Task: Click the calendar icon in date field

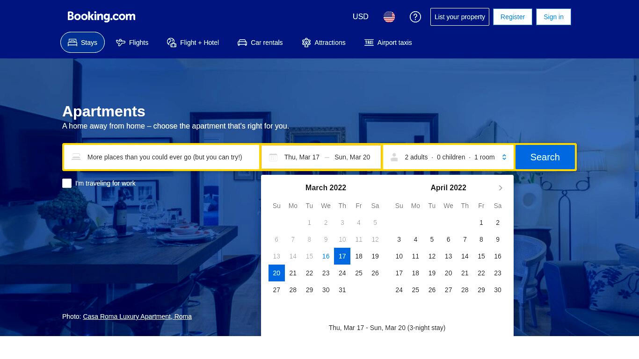Action: coord(273,157)
